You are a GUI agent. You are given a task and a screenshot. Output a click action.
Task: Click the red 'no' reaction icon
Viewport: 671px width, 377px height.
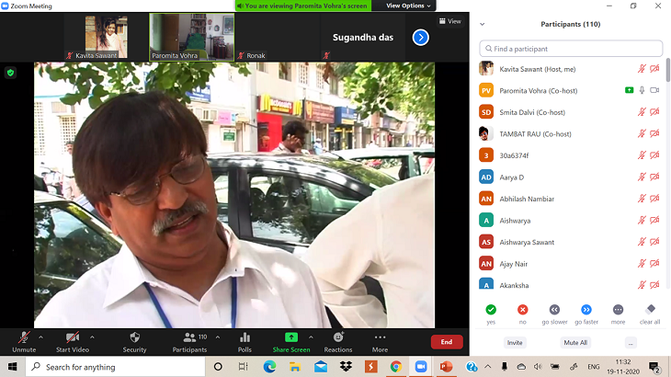click(x=522, y=310)
